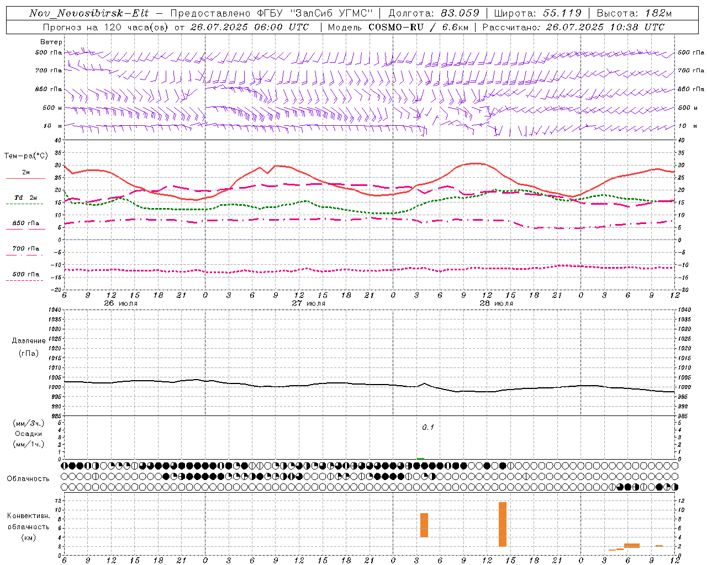This screenshot has width=707, height=565.
Task: Click the orange convective bar spanning 4–9 km
Action: point(424,525)
